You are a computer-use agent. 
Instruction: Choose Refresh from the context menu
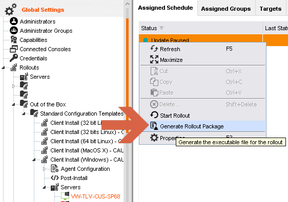tap(202, 49)
